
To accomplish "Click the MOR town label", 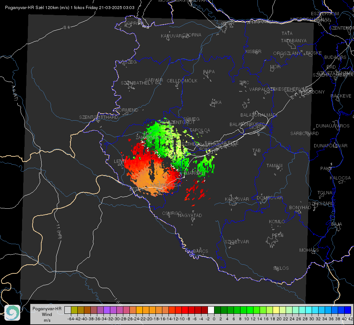I will coord(276,66).
